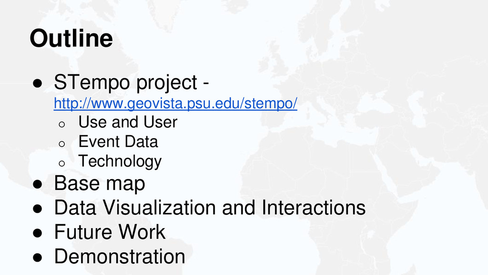Click the filled bullet beside Demonstration
The image size is (488, 275).
[37, 257]
